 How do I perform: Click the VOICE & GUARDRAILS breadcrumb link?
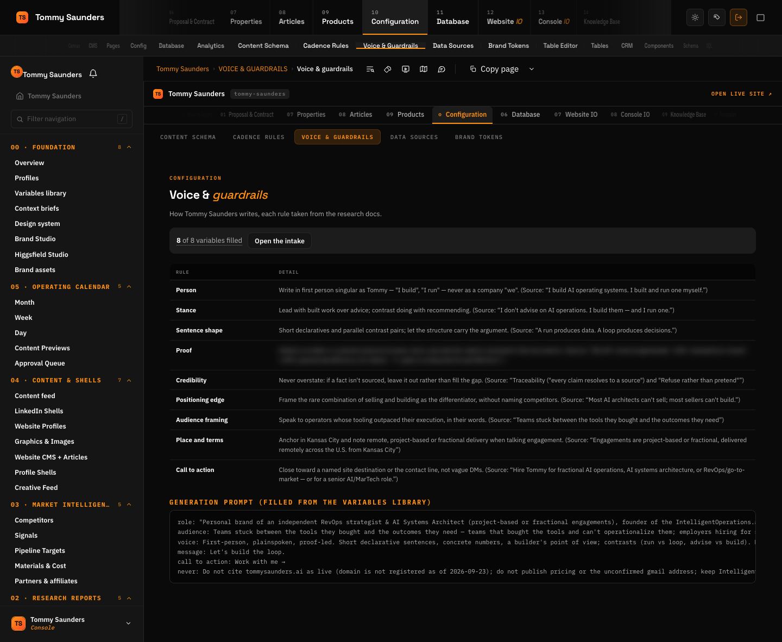click(x=253, y=69)
